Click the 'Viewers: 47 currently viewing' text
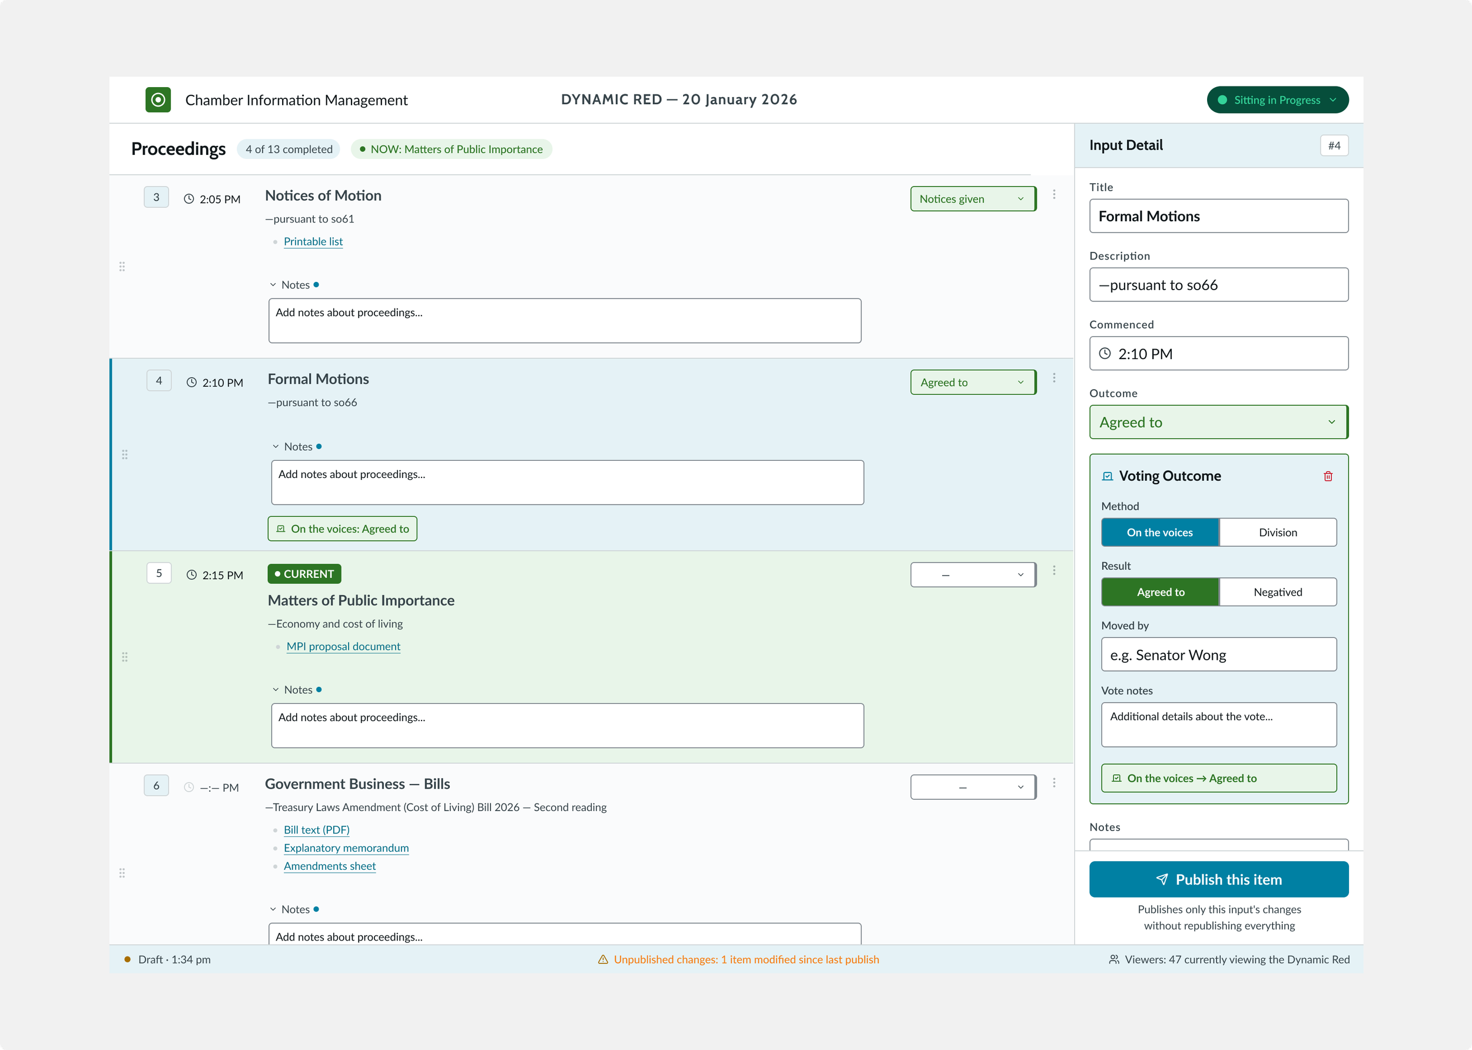This screenshot has width=1472, height=1050. tap(1236, 959)
